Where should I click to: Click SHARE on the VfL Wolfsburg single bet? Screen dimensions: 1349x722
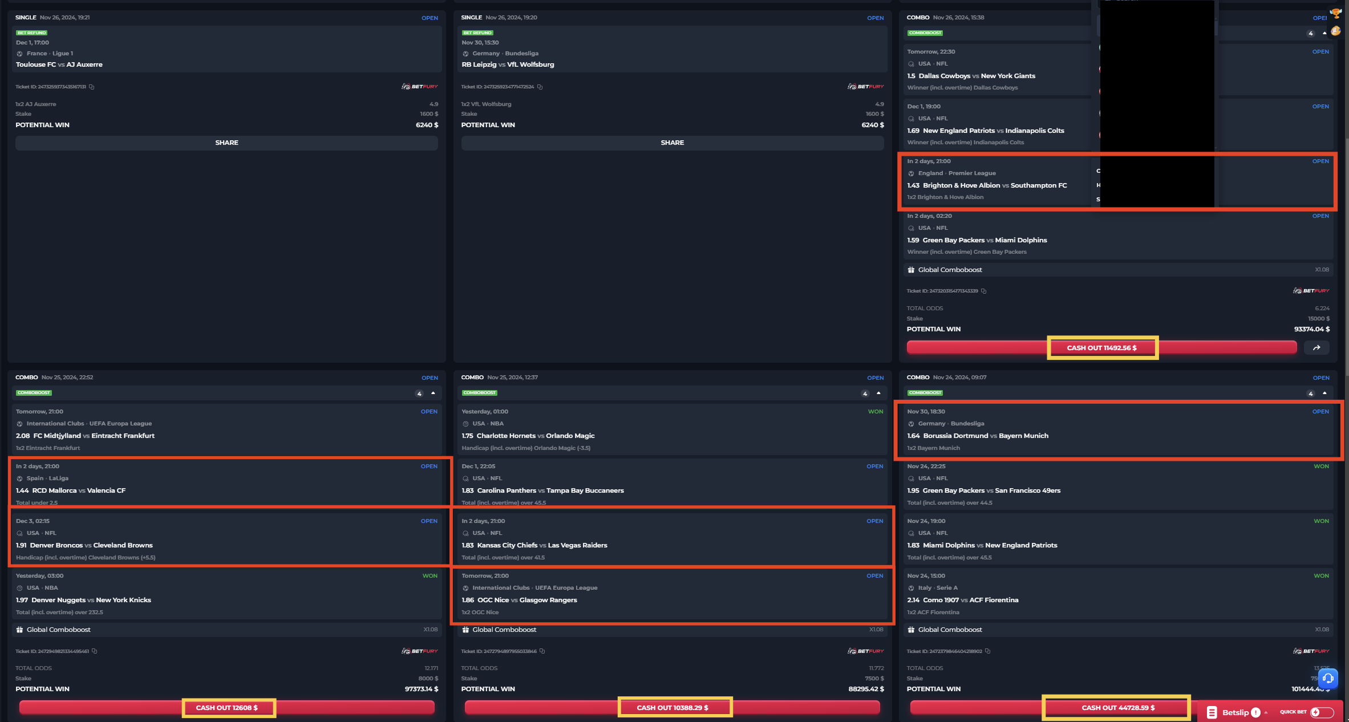pyautogui.click(x=672, y=143)
